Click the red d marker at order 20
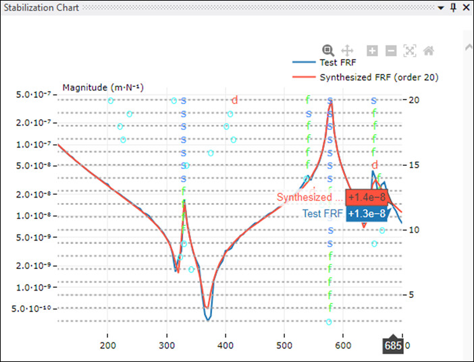 tap(234, 100)
